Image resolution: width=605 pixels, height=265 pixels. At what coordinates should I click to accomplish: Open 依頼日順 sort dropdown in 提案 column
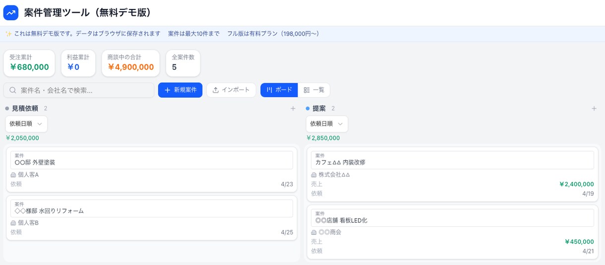pos(327,124)
